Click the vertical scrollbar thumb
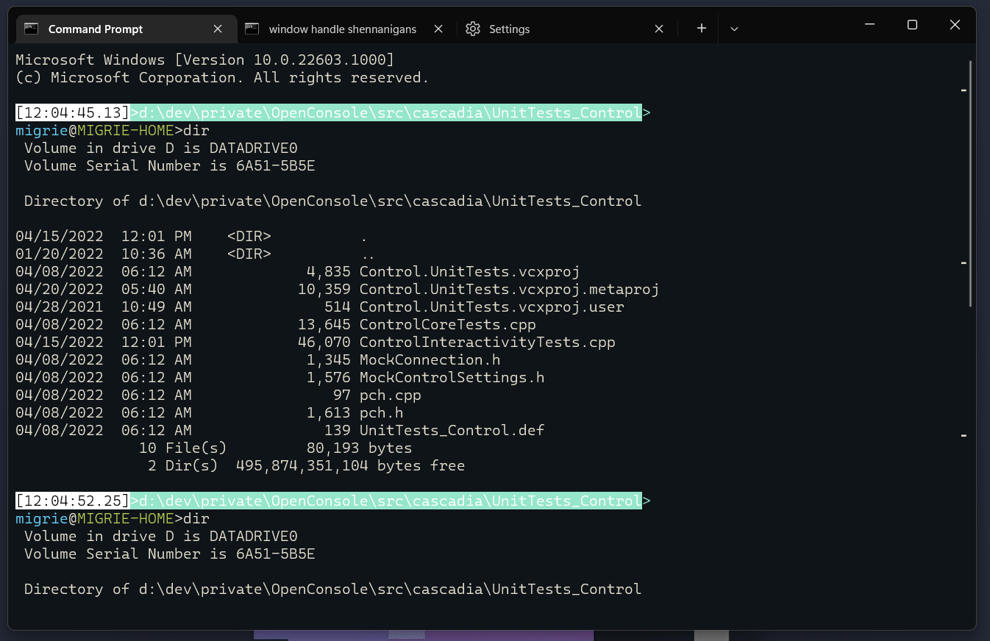The width and height of the screenshot is (990, 641). pyautogui.click(x=972, y=184)
